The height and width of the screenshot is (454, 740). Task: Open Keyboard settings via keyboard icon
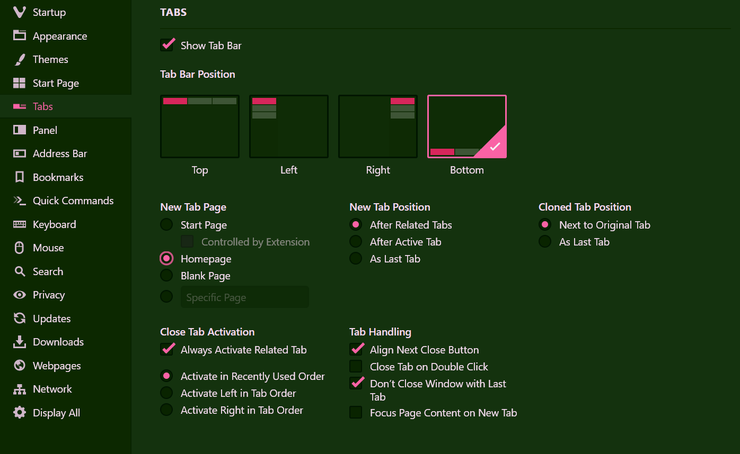coord(20,224)
